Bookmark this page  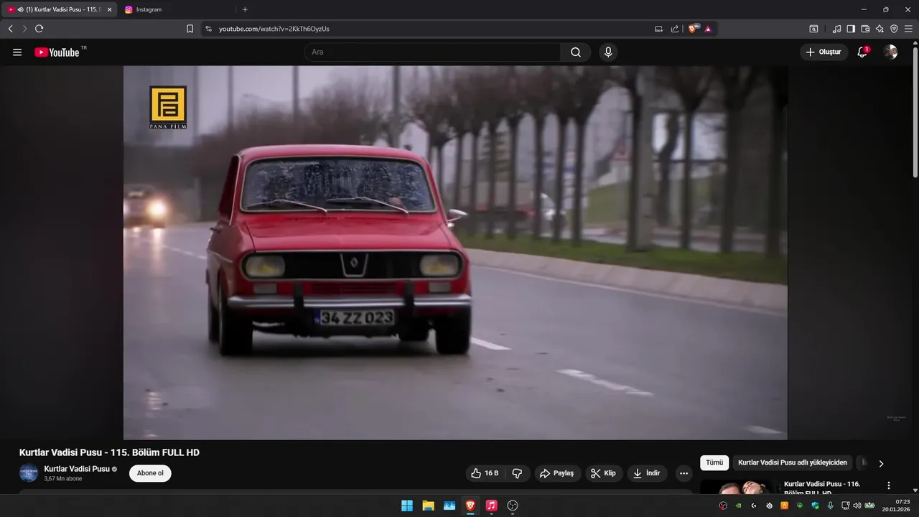[190, 29]
